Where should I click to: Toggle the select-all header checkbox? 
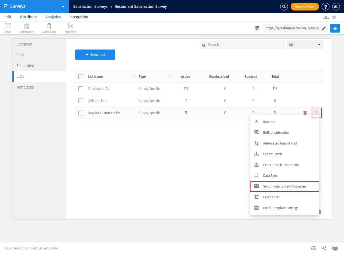pyautogui.click(x=81, y=77)
